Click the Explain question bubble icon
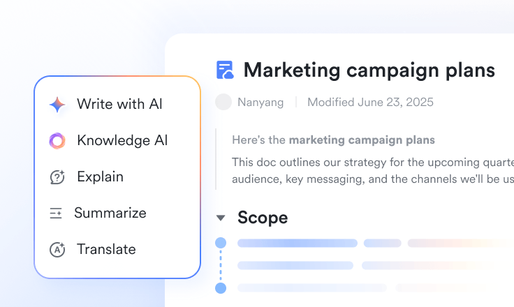 57,177
